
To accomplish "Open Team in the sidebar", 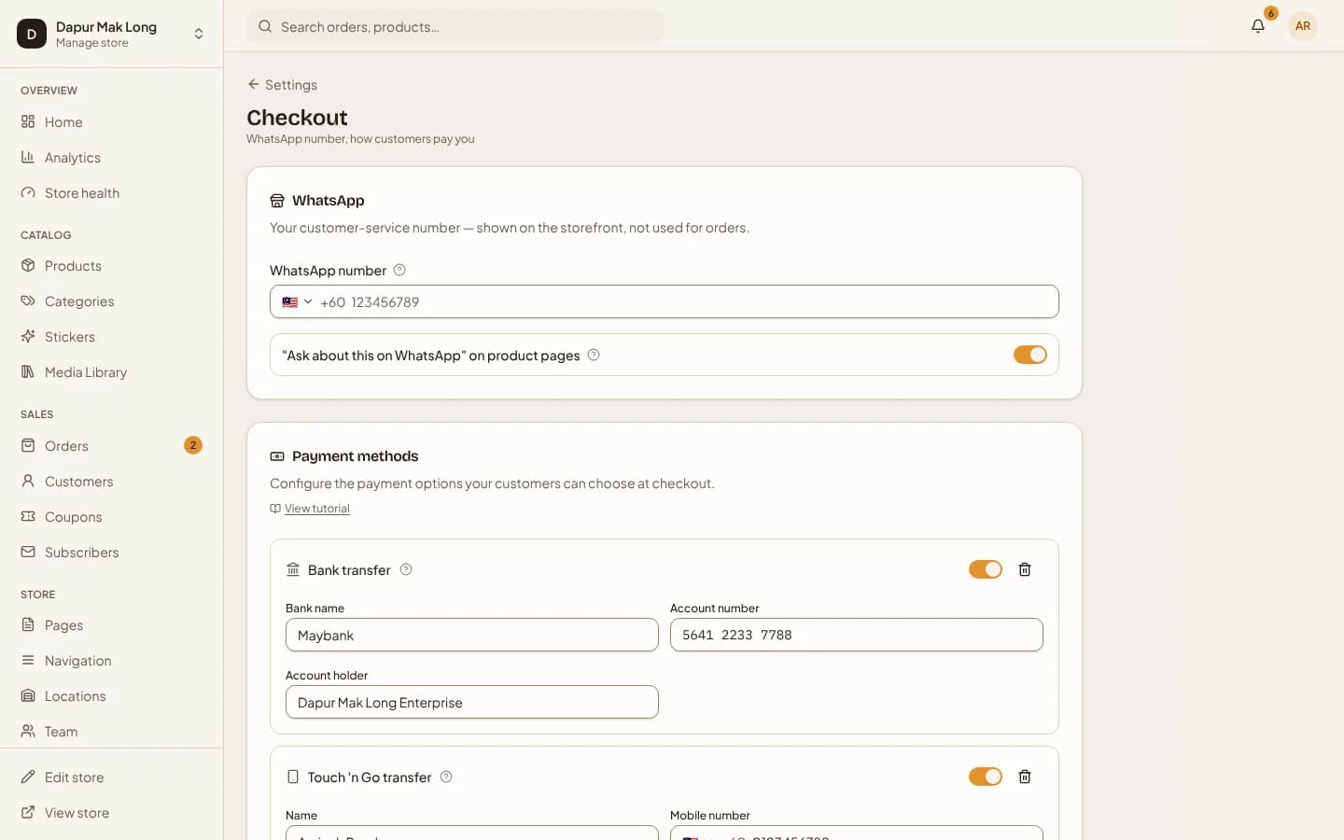I will 112,732.
